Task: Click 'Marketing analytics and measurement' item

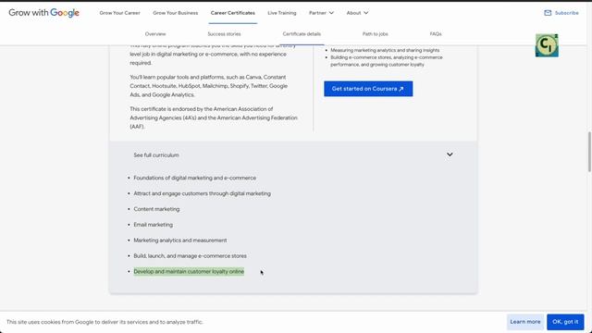Action: click(180, 240)
